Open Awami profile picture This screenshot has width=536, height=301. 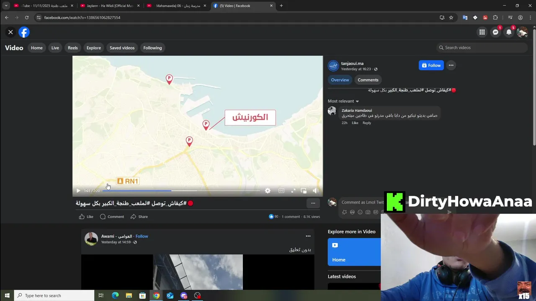(91, 239)
